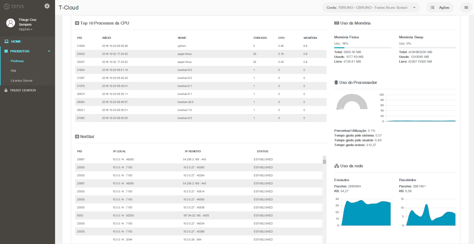The image size is (474, 244).
Task: Open the Conta account selector dropdown
Action: click(371, 8)
